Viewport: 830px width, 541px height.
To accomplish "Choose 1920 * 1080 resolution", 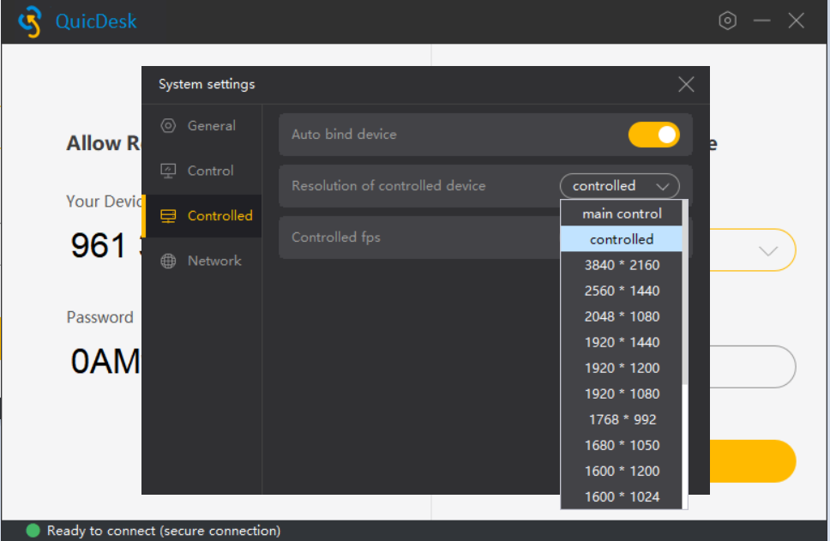I will [622, 394].
